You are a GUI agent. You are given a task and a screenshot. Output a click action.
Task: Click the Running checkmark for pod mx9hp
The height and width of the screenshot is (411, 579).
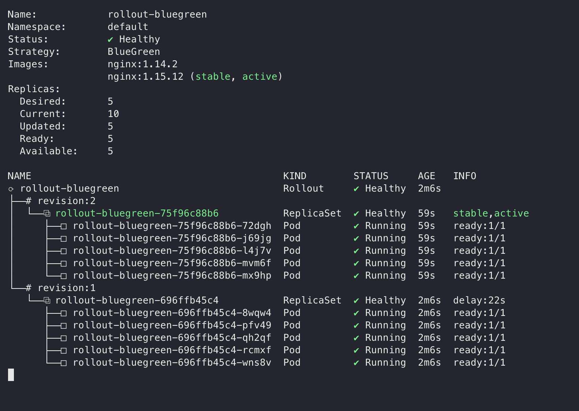(x=356, y=276)
